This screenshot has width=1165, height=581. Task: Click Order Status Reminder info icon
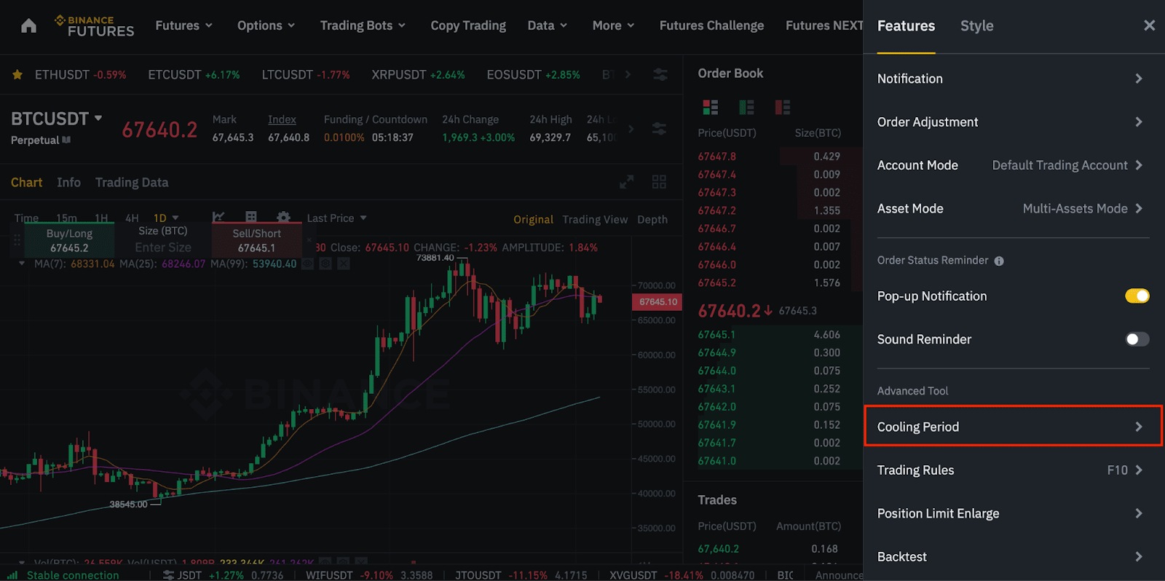[x=999, y=261]
